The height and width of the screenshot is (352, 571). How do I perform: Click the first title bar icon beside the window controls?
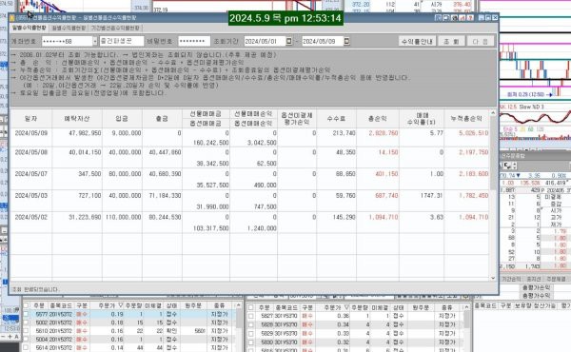coord(438,17)
